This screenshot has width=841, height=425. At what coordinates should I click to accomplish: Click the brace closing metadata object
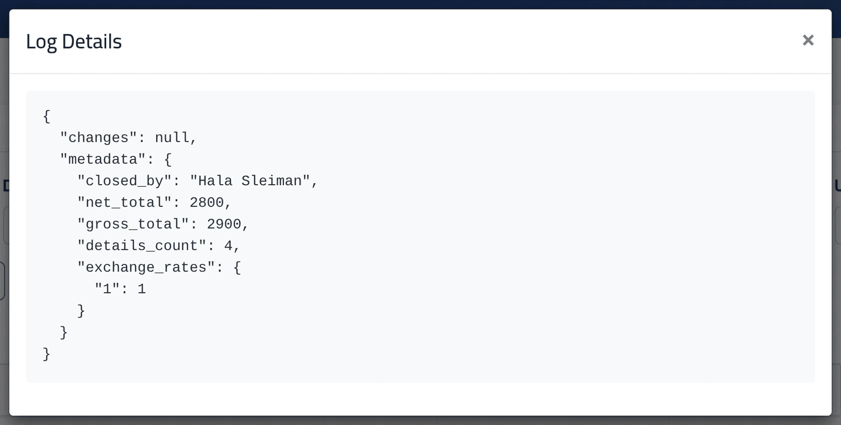(x=64, y=332)
